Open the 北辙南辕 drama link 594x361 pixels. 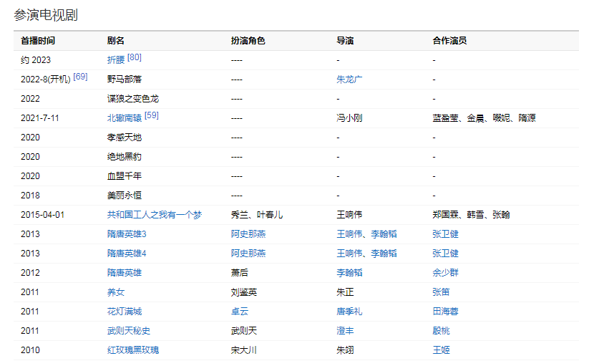click(125, 118)
